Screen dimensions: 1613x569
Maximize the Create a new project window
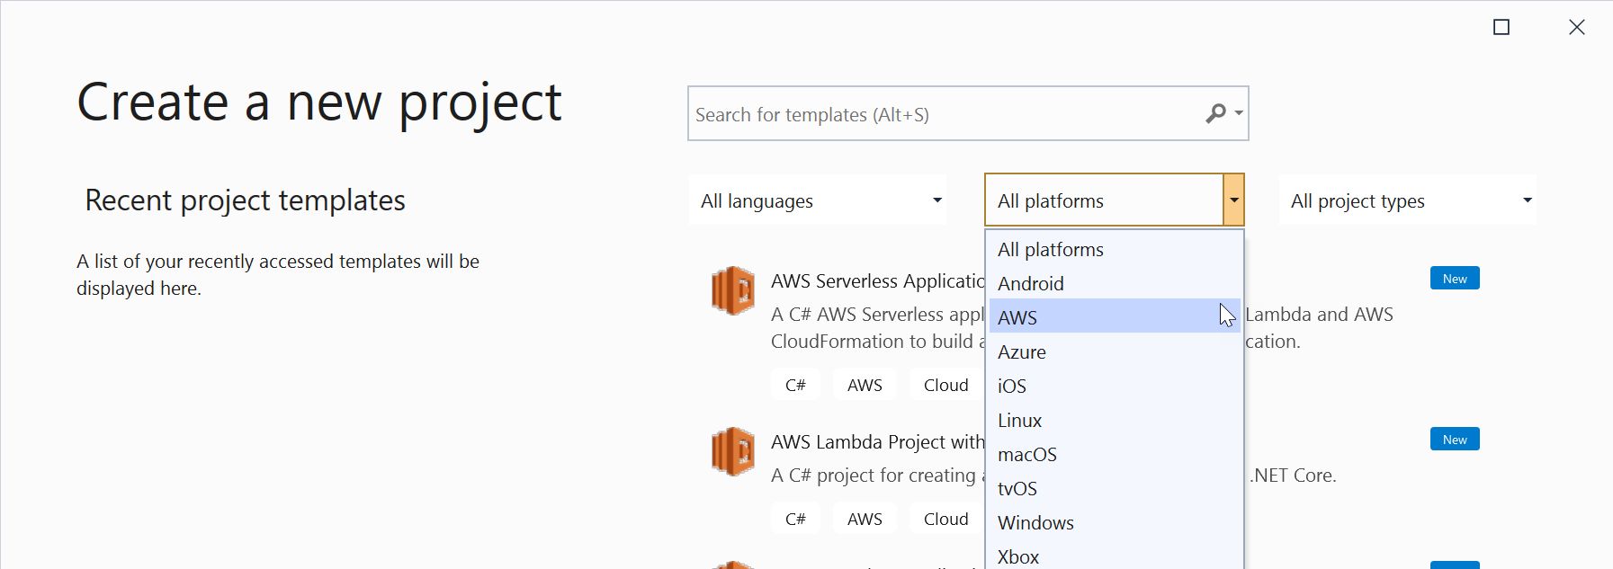point(1501,27)
